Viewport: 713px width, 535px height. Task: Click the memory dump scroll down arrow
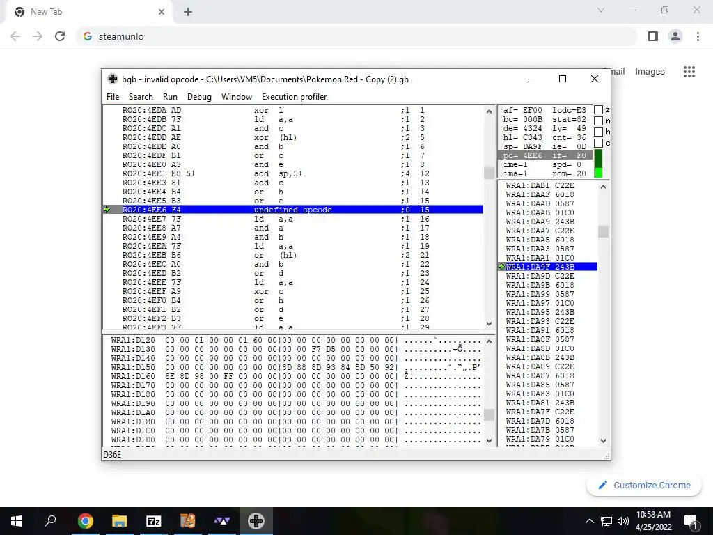click(489, 440)
